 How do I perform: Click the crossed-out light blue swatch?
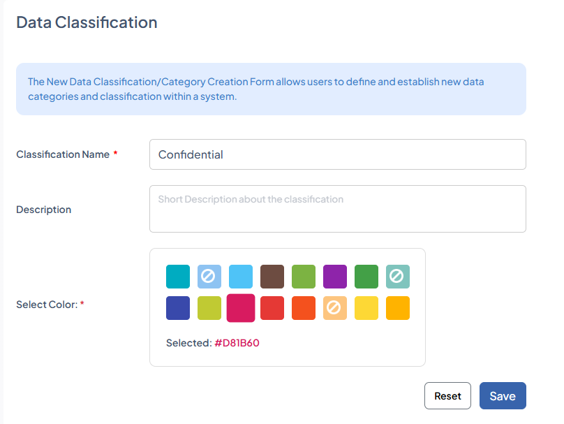209,277
